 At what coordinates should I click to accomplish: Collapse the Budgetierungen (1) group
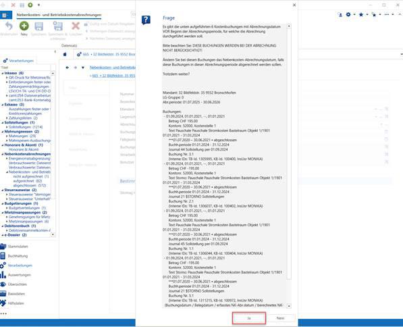3,203
